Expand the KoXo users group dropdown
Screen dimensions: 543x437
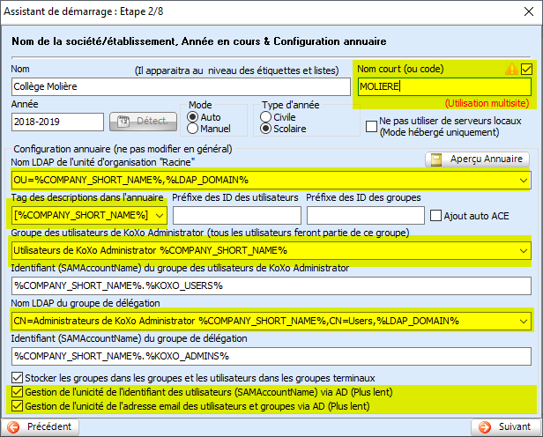coord(524,251)
